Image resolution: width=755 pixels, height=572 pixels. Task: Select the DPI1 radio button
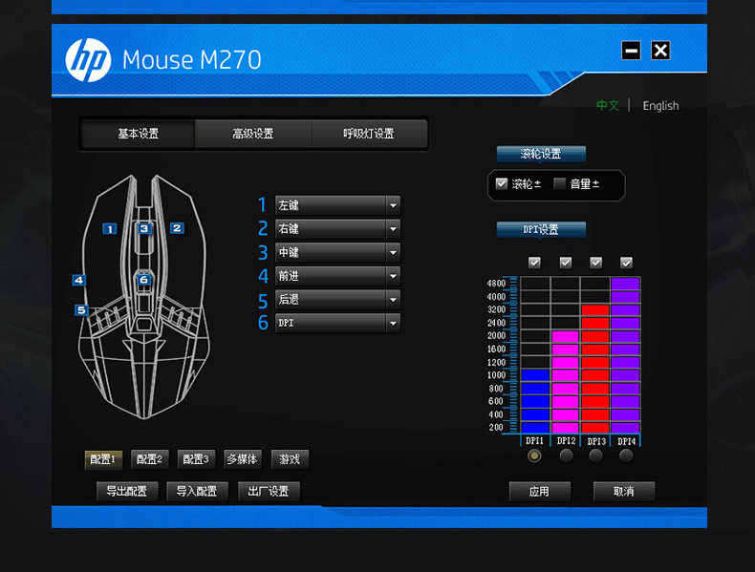point(534,455)
